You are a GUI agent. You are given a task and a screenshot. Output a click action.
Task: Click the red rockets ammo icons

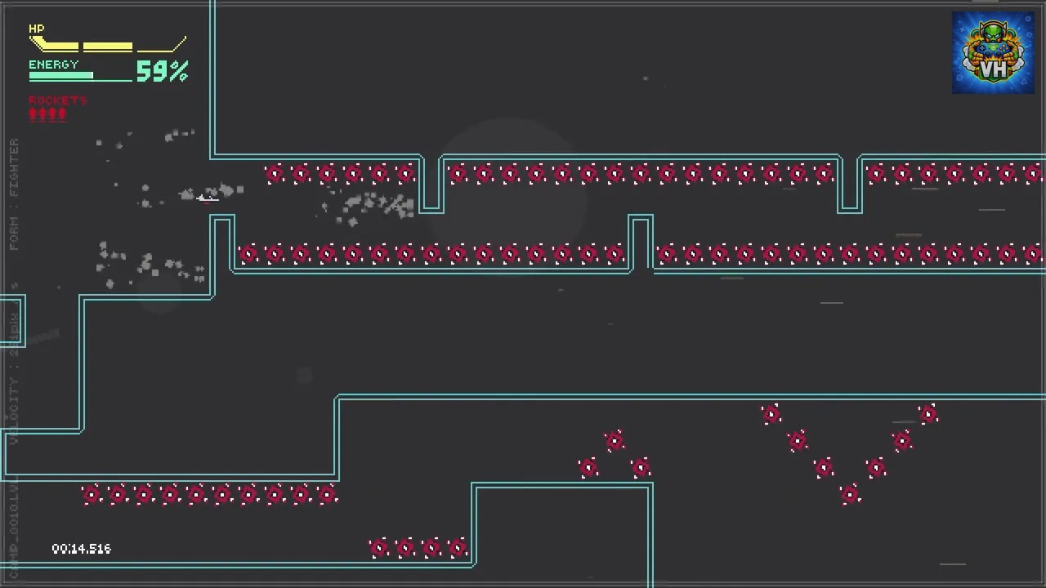[x=47, y=114]
